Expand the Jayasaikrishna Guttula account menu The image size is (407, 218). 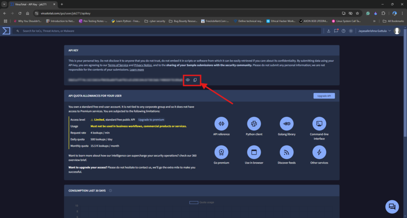pos(374,31)
